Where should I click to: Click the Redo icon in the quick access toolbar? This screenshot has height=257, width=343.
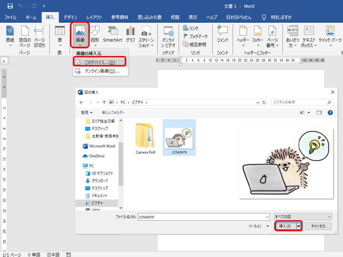tap(34, 6)
